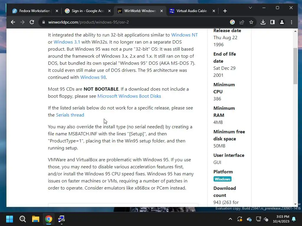Open the Windows Start menu
Screen dimensions: 302x226
pos(9,219)
